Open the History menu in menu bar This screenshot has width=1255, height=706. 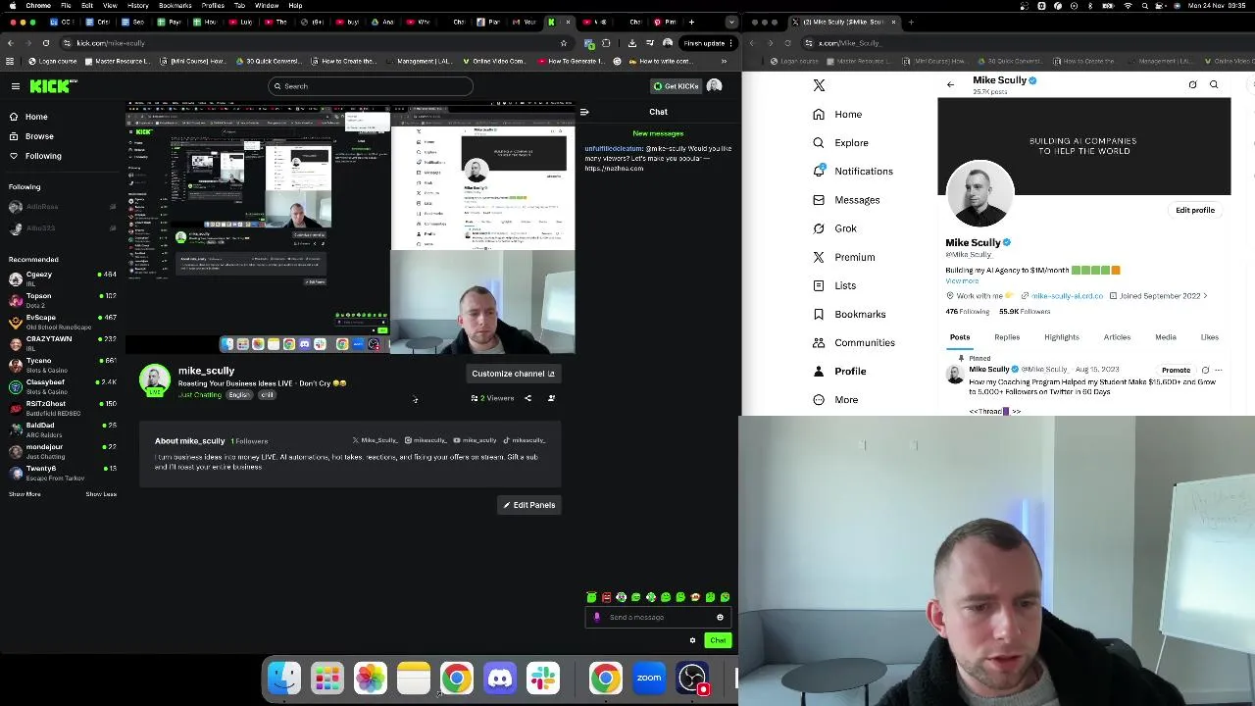click(x=138, y=5)
